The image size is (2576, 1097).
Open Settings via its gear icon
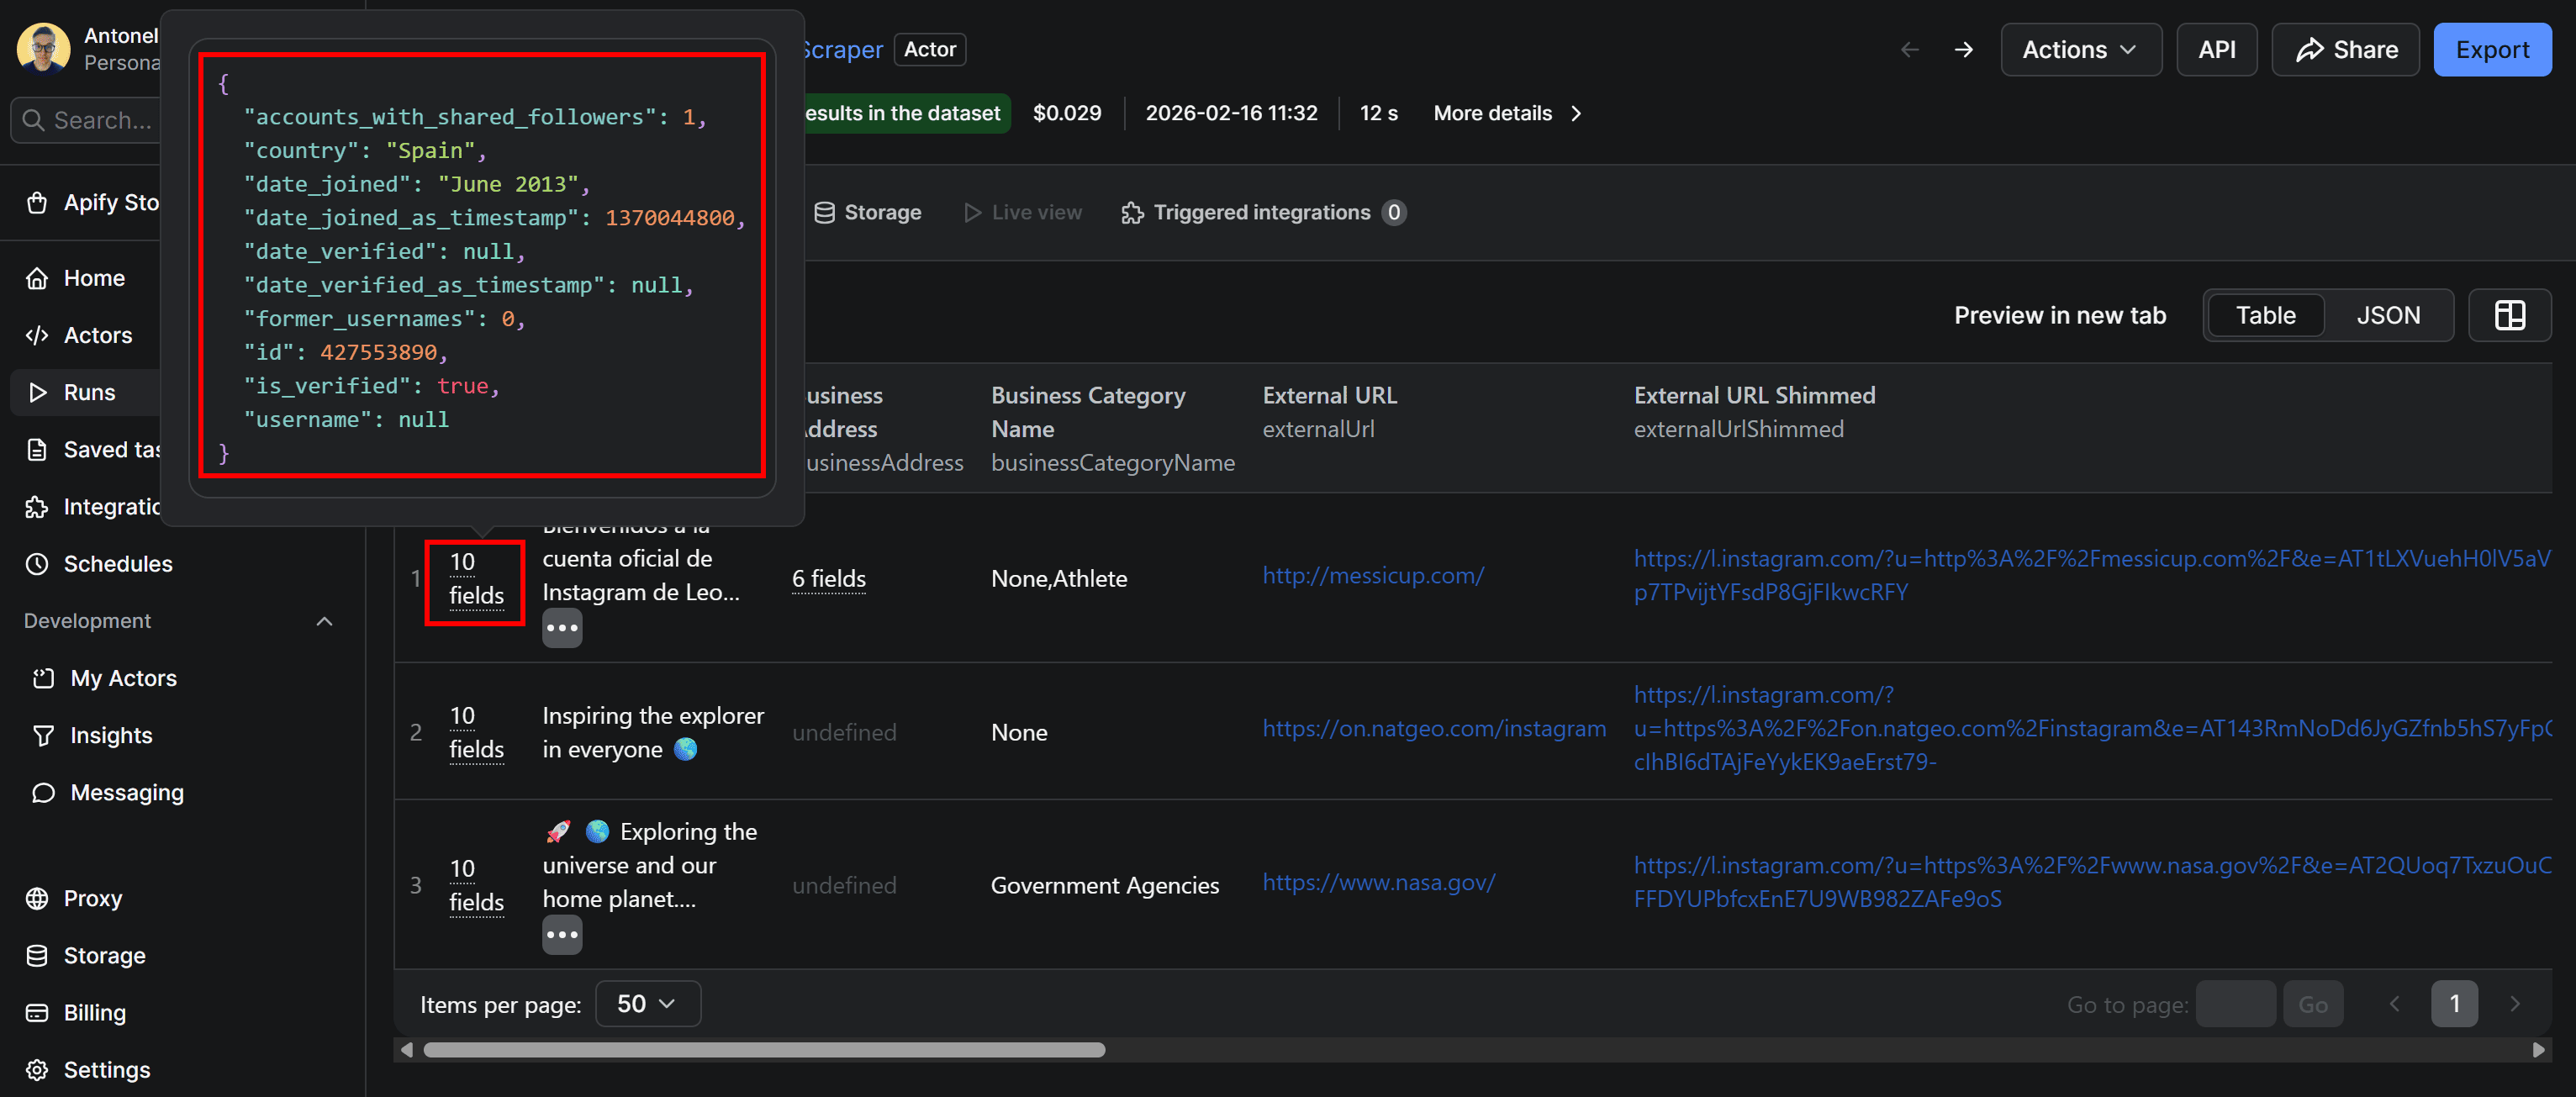37,1069
